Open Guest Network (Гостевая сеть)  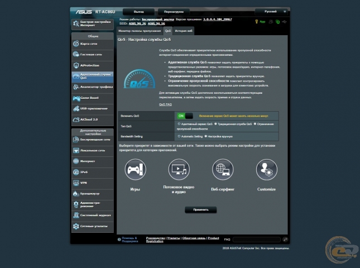tap(93, 54)
